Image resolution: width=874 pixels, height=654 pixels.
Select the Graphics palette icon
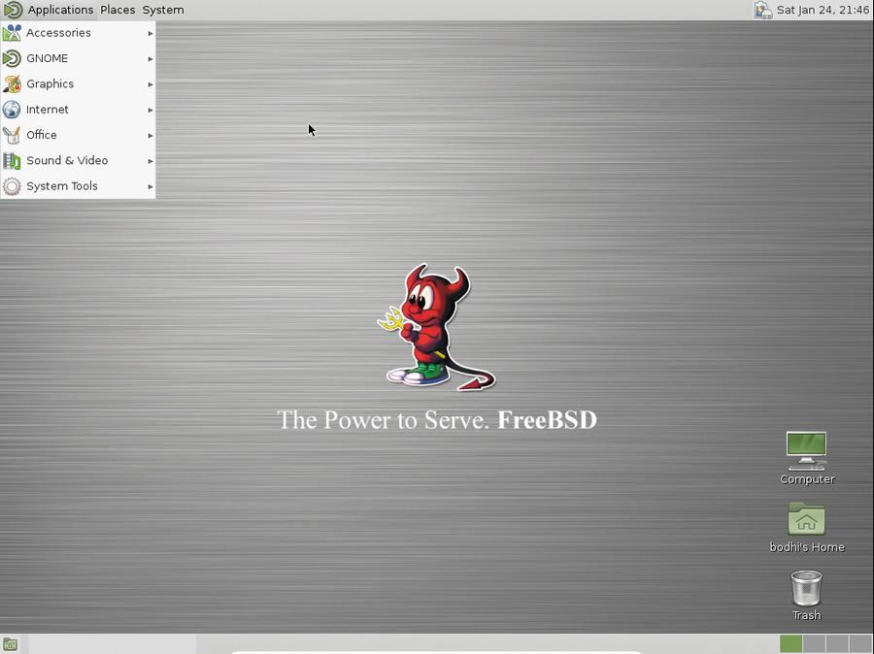point(12,84)
